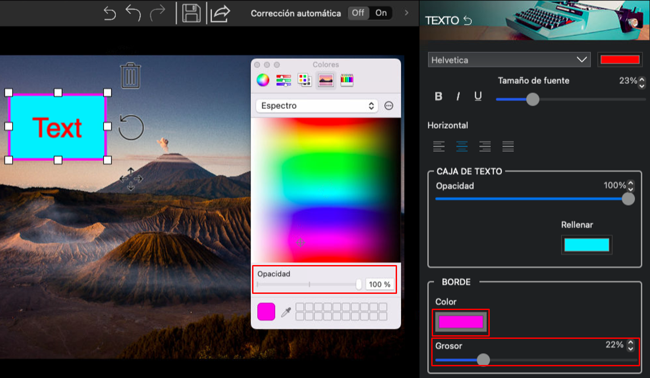
Task: Turn Corrección automática On
Action: click(381, 13)
